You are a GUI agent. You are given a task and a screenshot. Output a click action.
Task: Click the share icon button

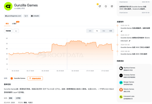[x=112, y=6]
